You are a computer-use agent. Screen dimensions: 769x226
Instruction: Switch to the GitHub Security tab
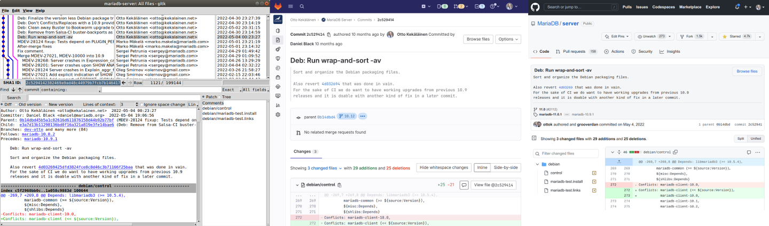pos(642,52)
